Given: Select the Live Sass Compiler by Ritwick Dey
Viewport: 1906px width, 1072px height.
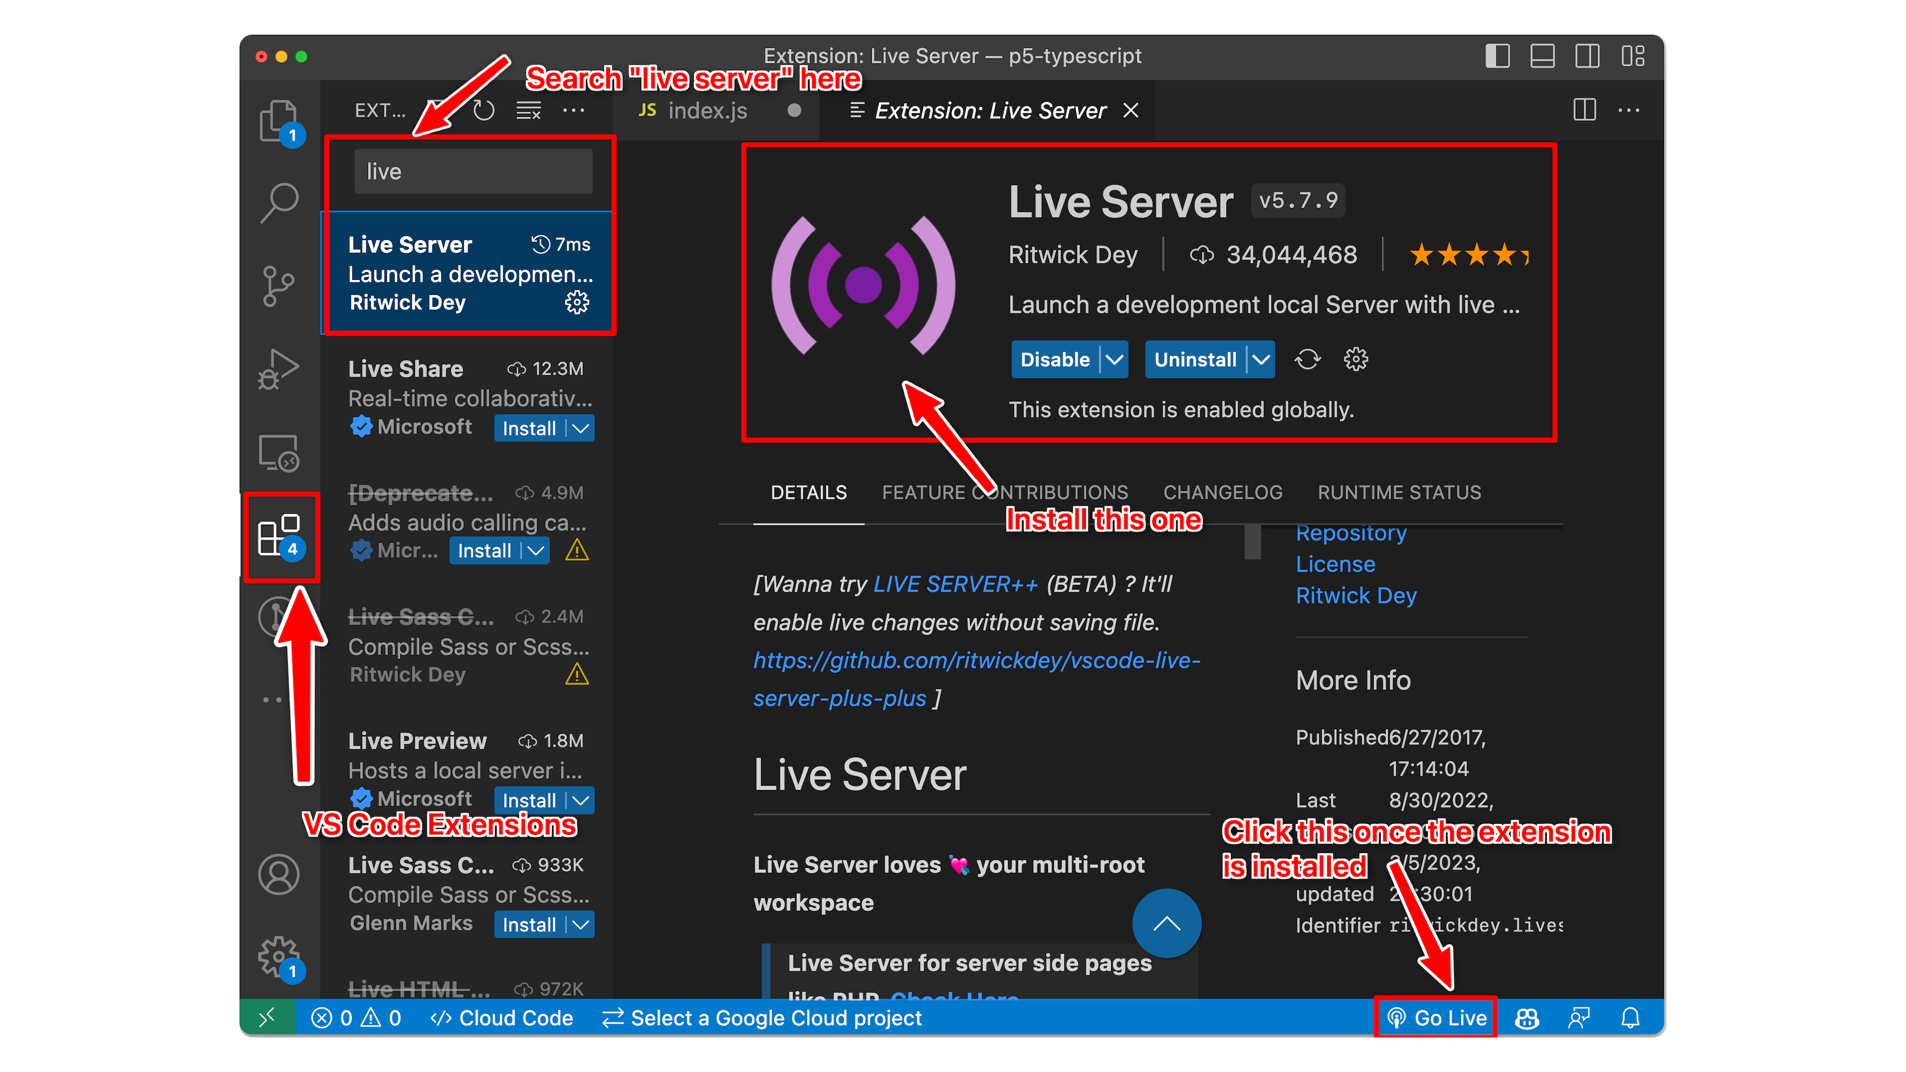Looking at the screenshot, I should (x=468, y=645).
